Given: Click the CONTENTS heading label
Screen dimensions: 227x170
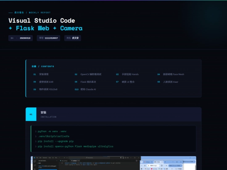Looking at the screenshot, I should coord(43,66).
